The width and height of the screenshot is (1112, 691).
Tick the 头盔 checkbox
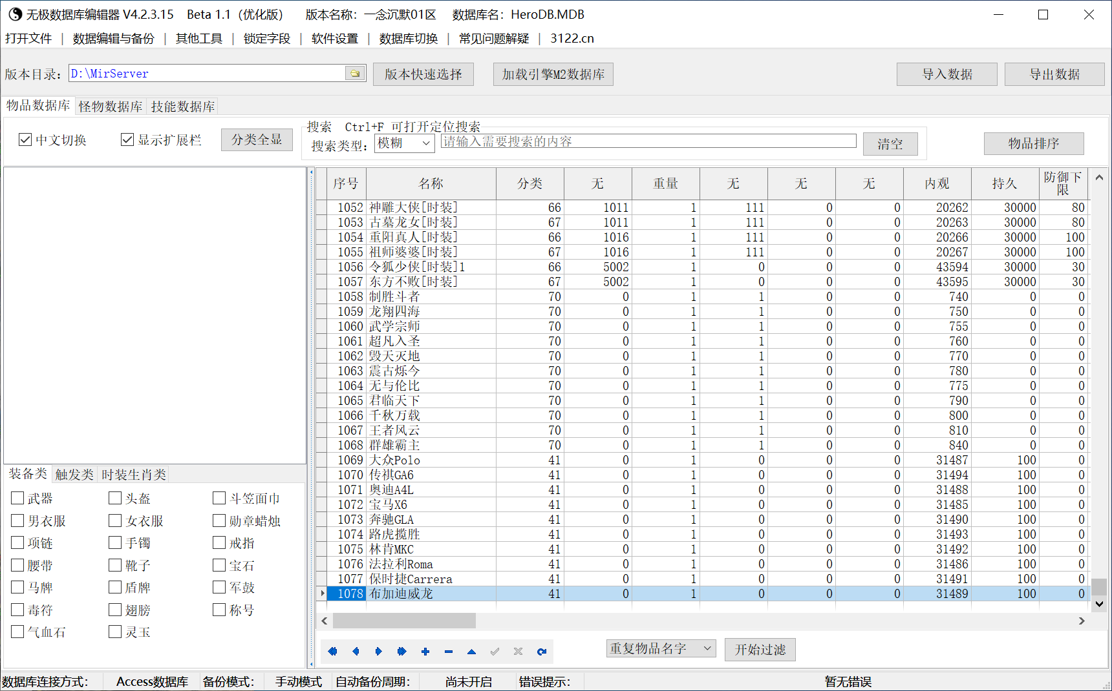115,498
